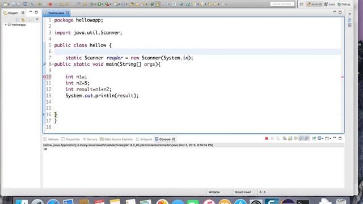Open the External Tools dropdown arrow
This screenshot has width=363, height=204.
[x=110, y=5]
